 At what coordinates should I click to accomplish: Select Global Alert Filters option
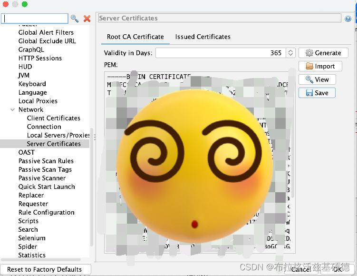click(46, 32)
